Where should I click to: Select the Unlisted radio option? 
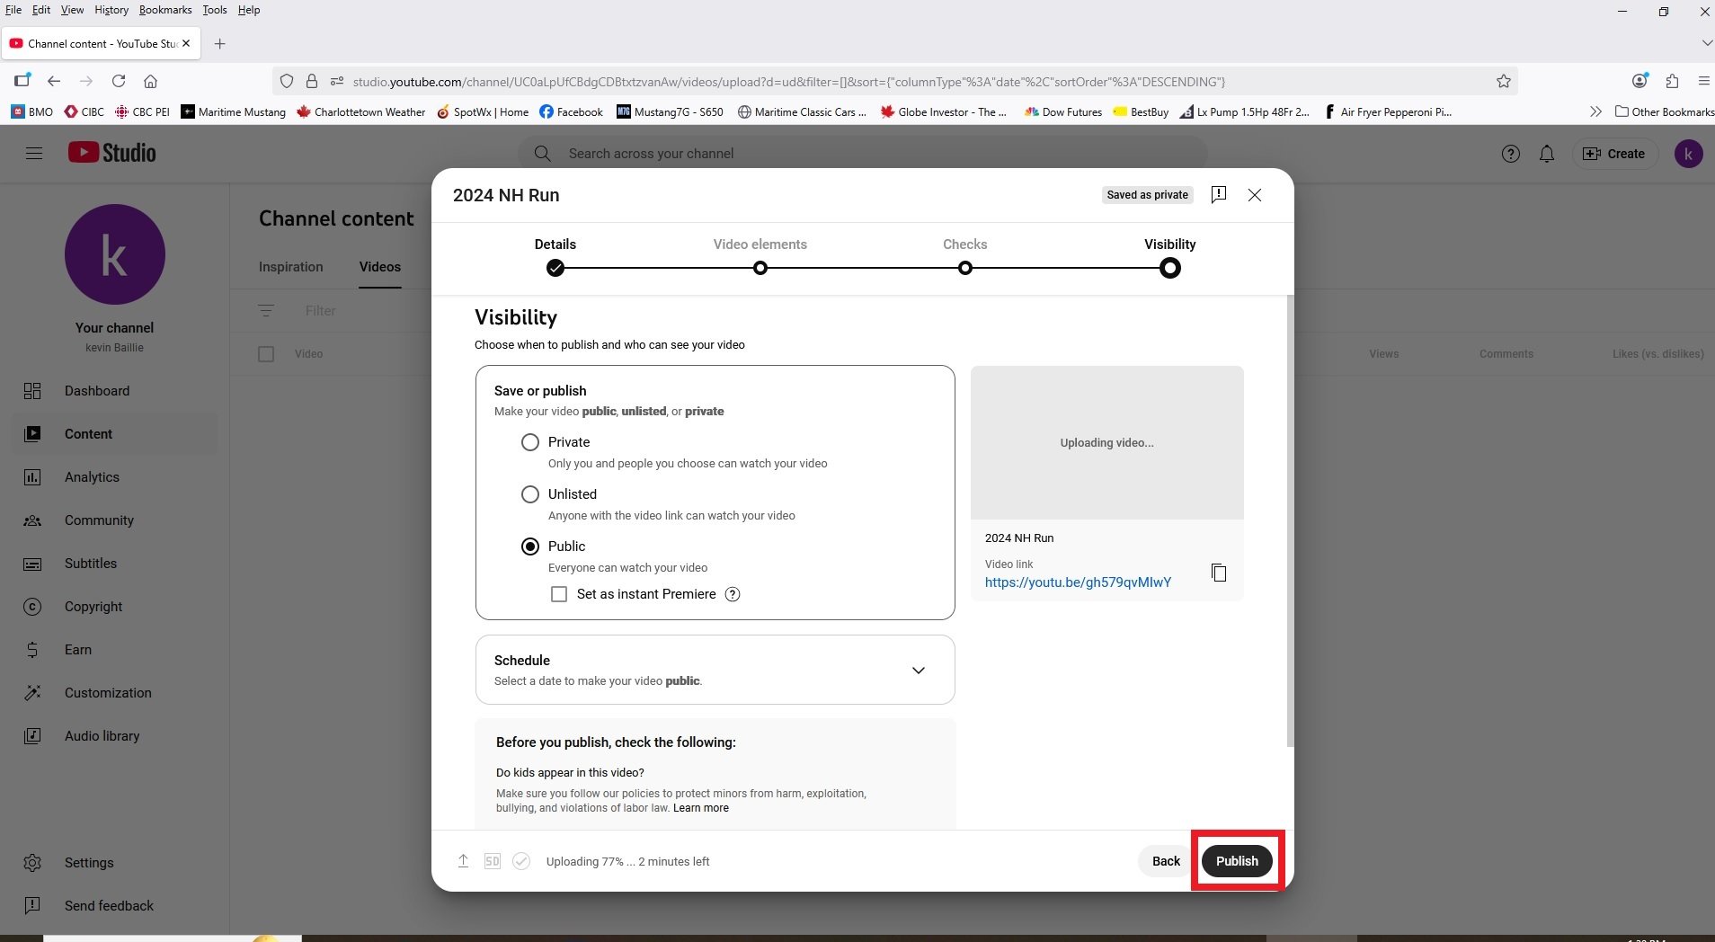[530, 494]
